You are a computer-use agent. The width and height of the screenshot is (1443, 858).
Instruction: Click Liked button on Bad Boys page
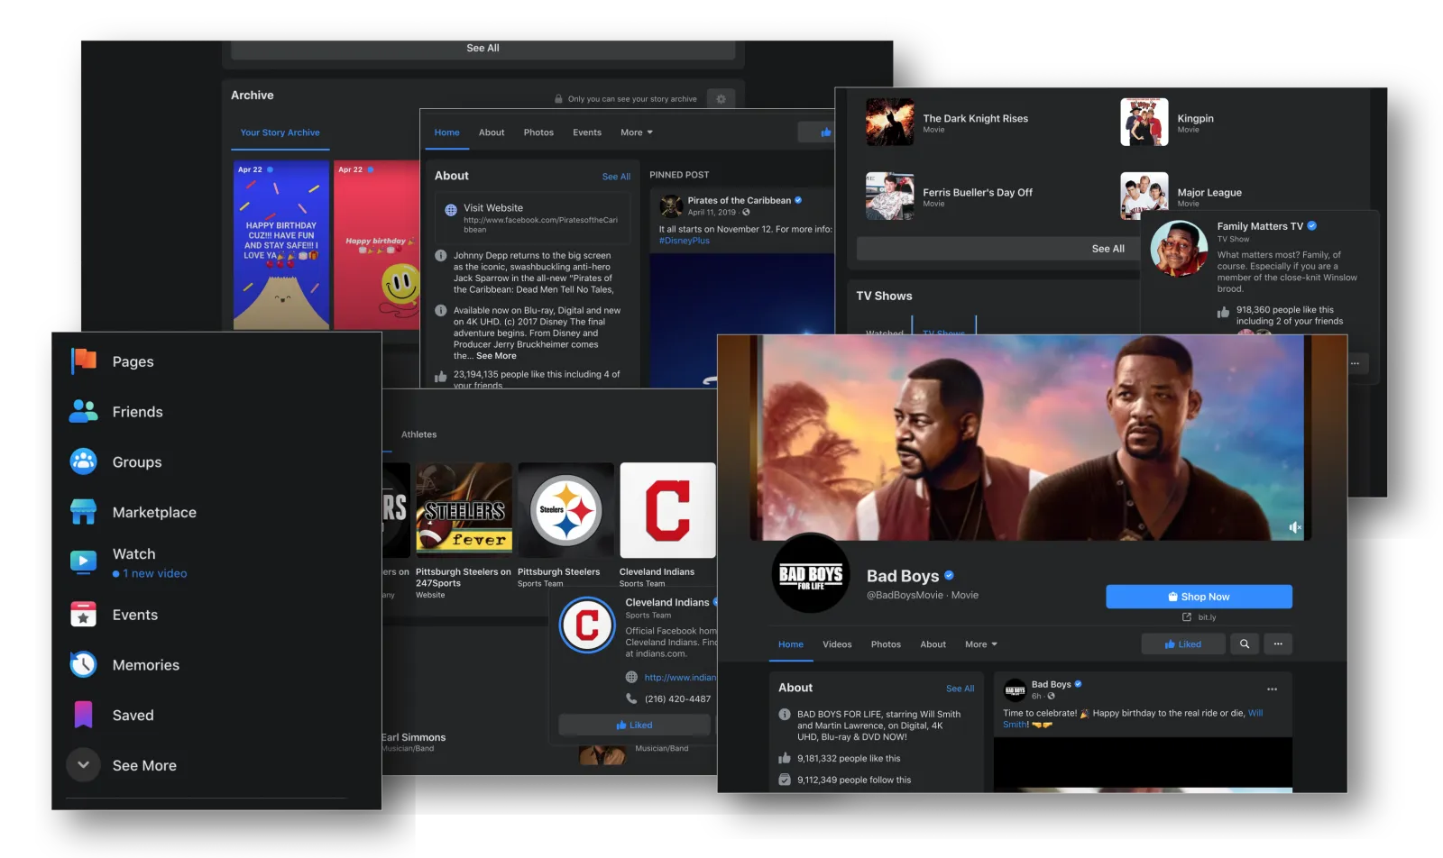pos(1182,643)
